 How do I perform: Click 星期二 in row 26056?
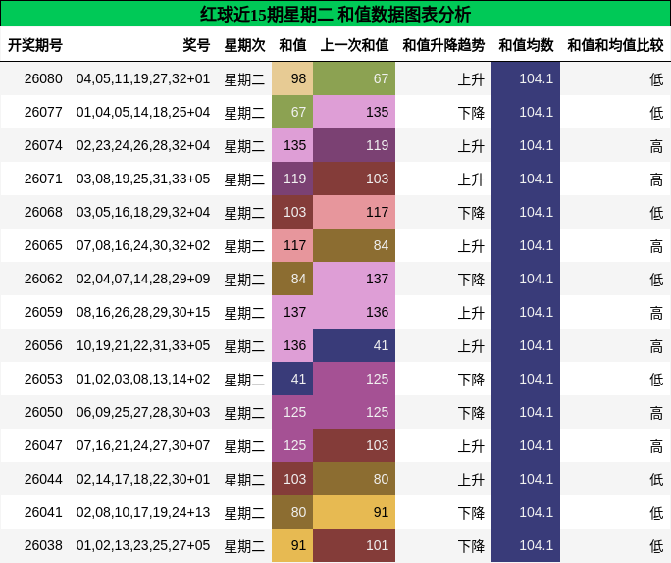(245, 346)
